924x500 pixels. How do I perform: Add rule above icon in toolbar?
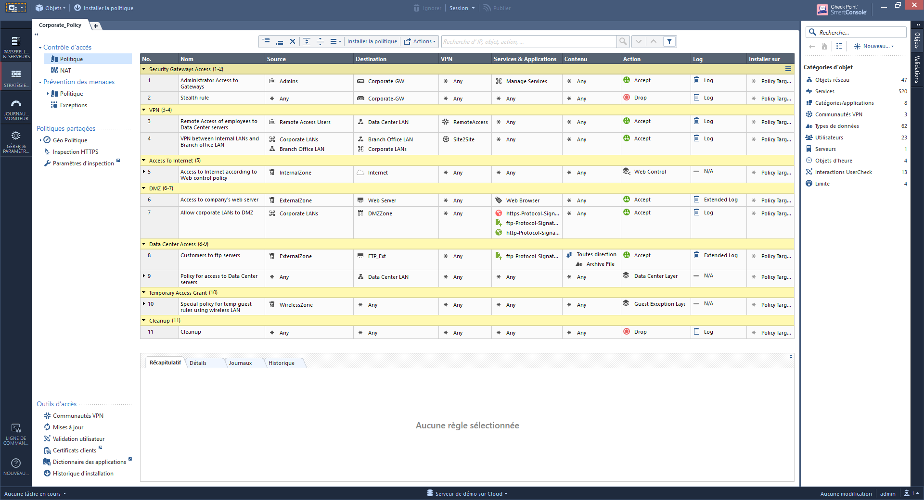point(266,41)
